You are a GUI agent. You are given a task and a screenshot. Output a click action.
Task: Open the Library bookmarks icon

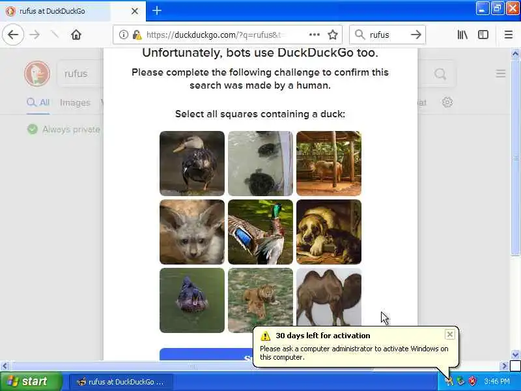[x=462, y=35]
